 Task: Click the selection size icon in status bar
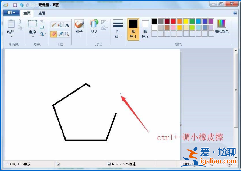click(x=58, y=164)
